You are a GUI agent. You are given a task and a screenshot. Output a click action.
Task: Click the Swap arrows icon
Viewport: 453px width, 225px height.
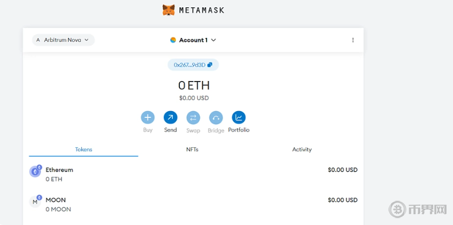pyautogui.click(x=193, y=117)
